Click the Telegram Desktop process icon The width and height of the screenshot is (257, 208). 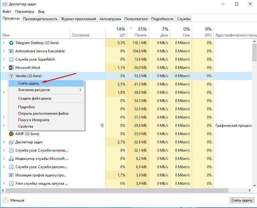point(11,43)
